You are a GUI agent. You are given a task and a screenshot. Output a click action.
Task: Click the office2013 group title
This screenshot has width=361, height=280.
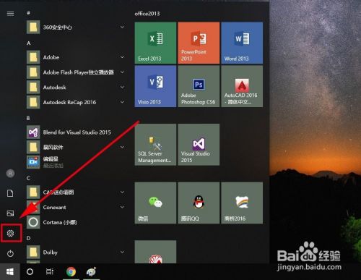[x=147, y=14]
